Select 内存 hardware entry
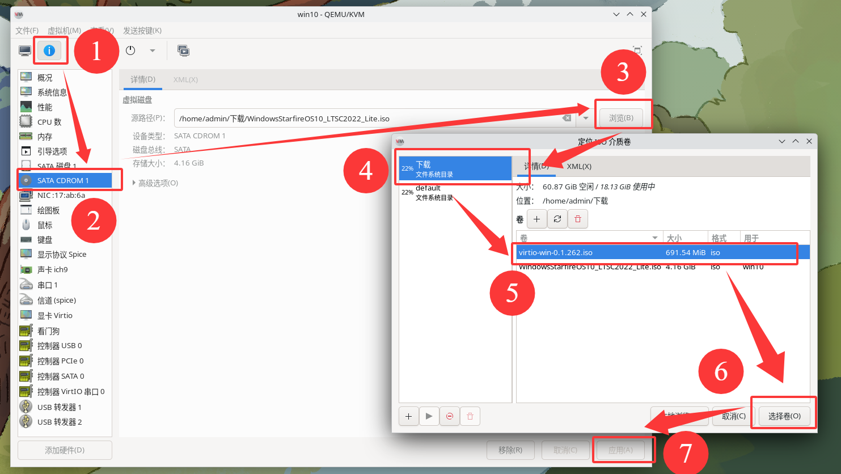 pos(65,137)
